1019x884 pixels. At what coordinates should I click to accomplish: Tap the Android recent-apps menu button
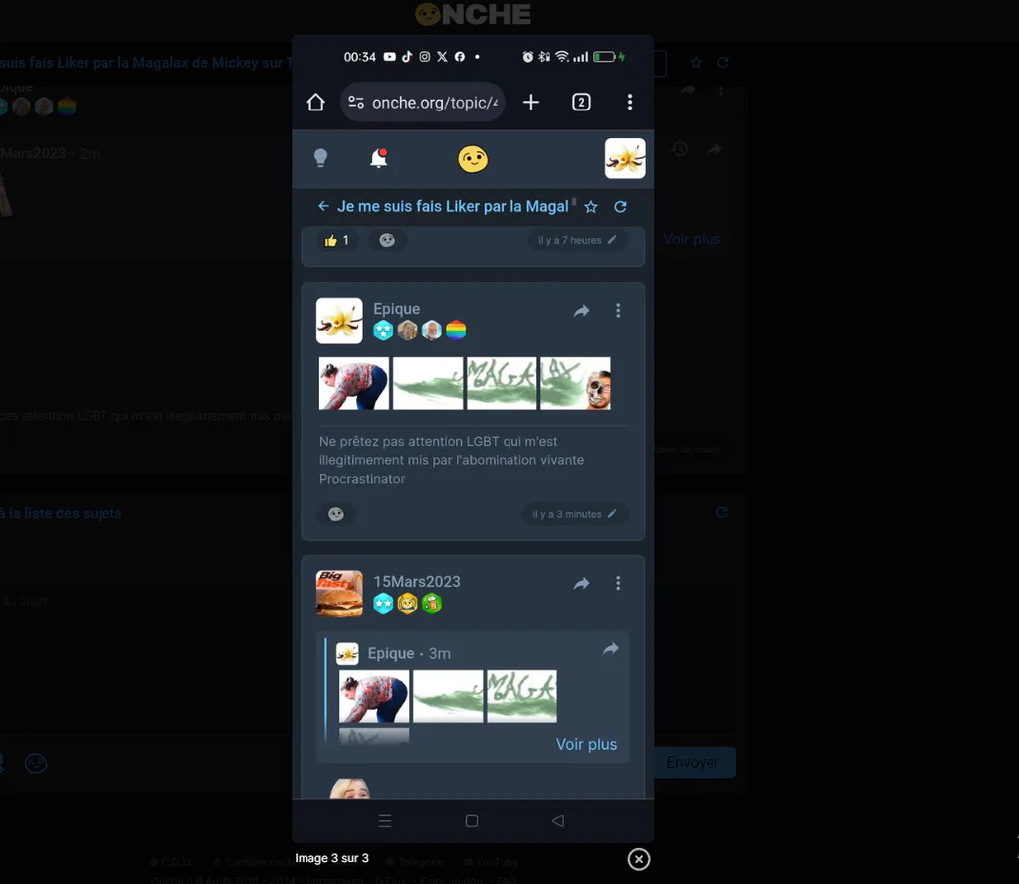click(x=385, y=821)
